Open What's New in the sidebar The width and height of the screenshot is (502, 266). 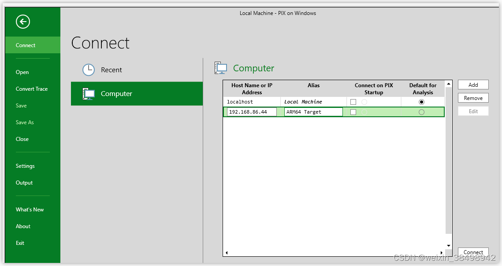(30, 209)
